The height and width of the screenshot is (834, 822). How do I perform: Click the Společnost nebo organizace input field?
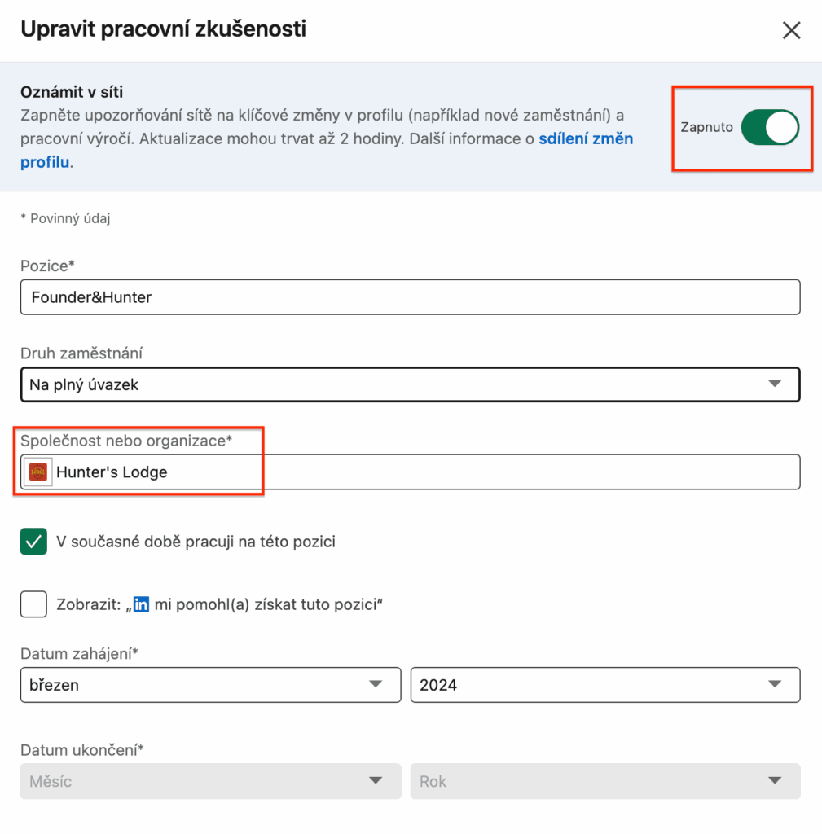click(x=411, y=472)
